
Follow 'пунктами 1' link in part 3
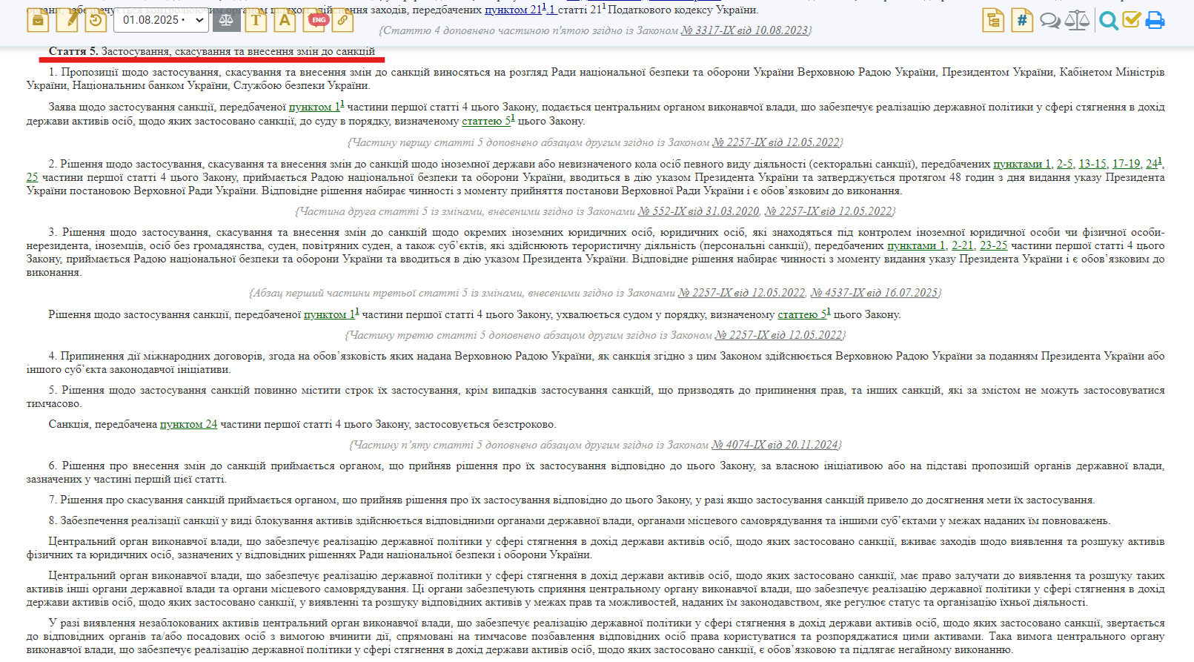click(x=916, y=245)
